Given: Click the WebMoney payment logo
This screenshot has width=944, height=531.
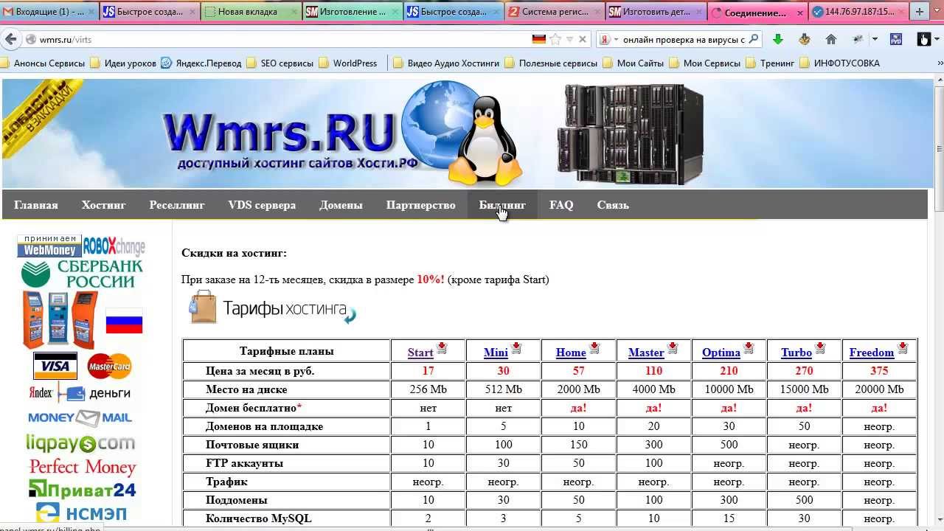Looking at the screenshot, I should click(x=49, y=246).
